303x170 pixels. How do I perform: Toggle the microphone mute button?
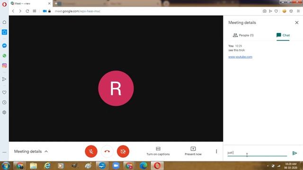[91, 152]
